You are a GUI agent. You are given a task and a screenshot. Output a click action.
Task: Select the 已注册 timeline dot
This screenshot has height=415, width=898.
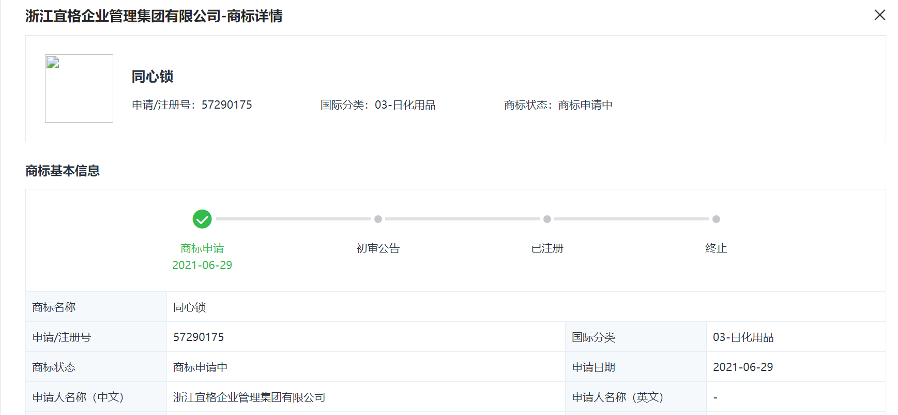coord(547,219)
